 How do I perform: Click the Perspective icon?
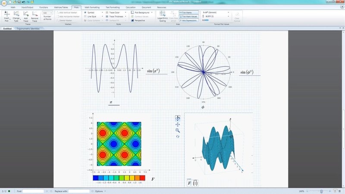(132, 20)
